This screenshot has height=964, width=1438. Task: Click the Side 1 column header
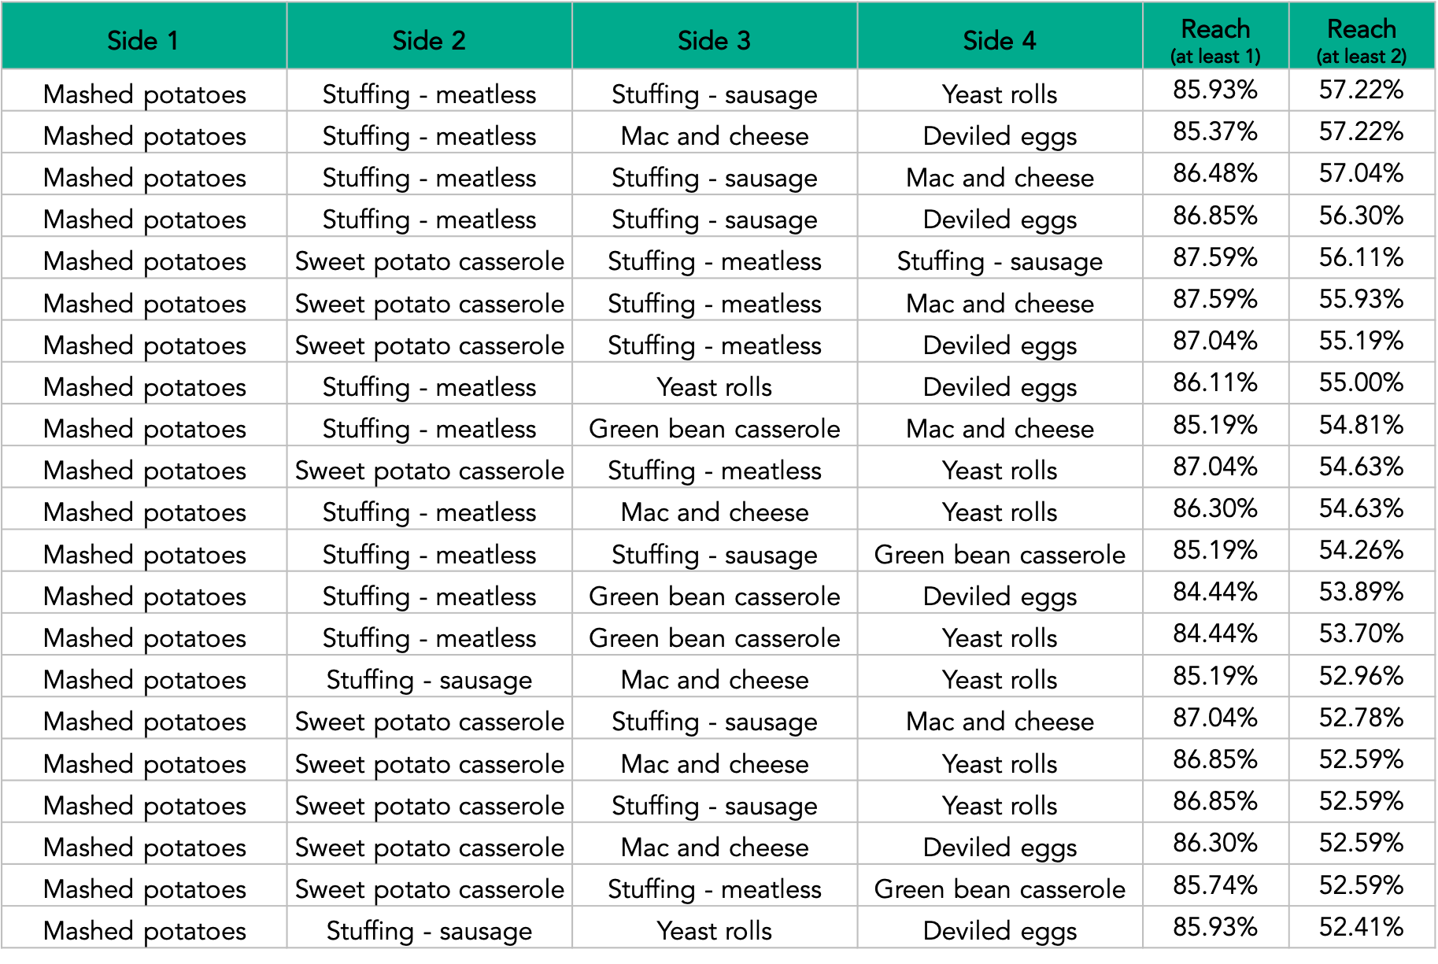[143, 39]
